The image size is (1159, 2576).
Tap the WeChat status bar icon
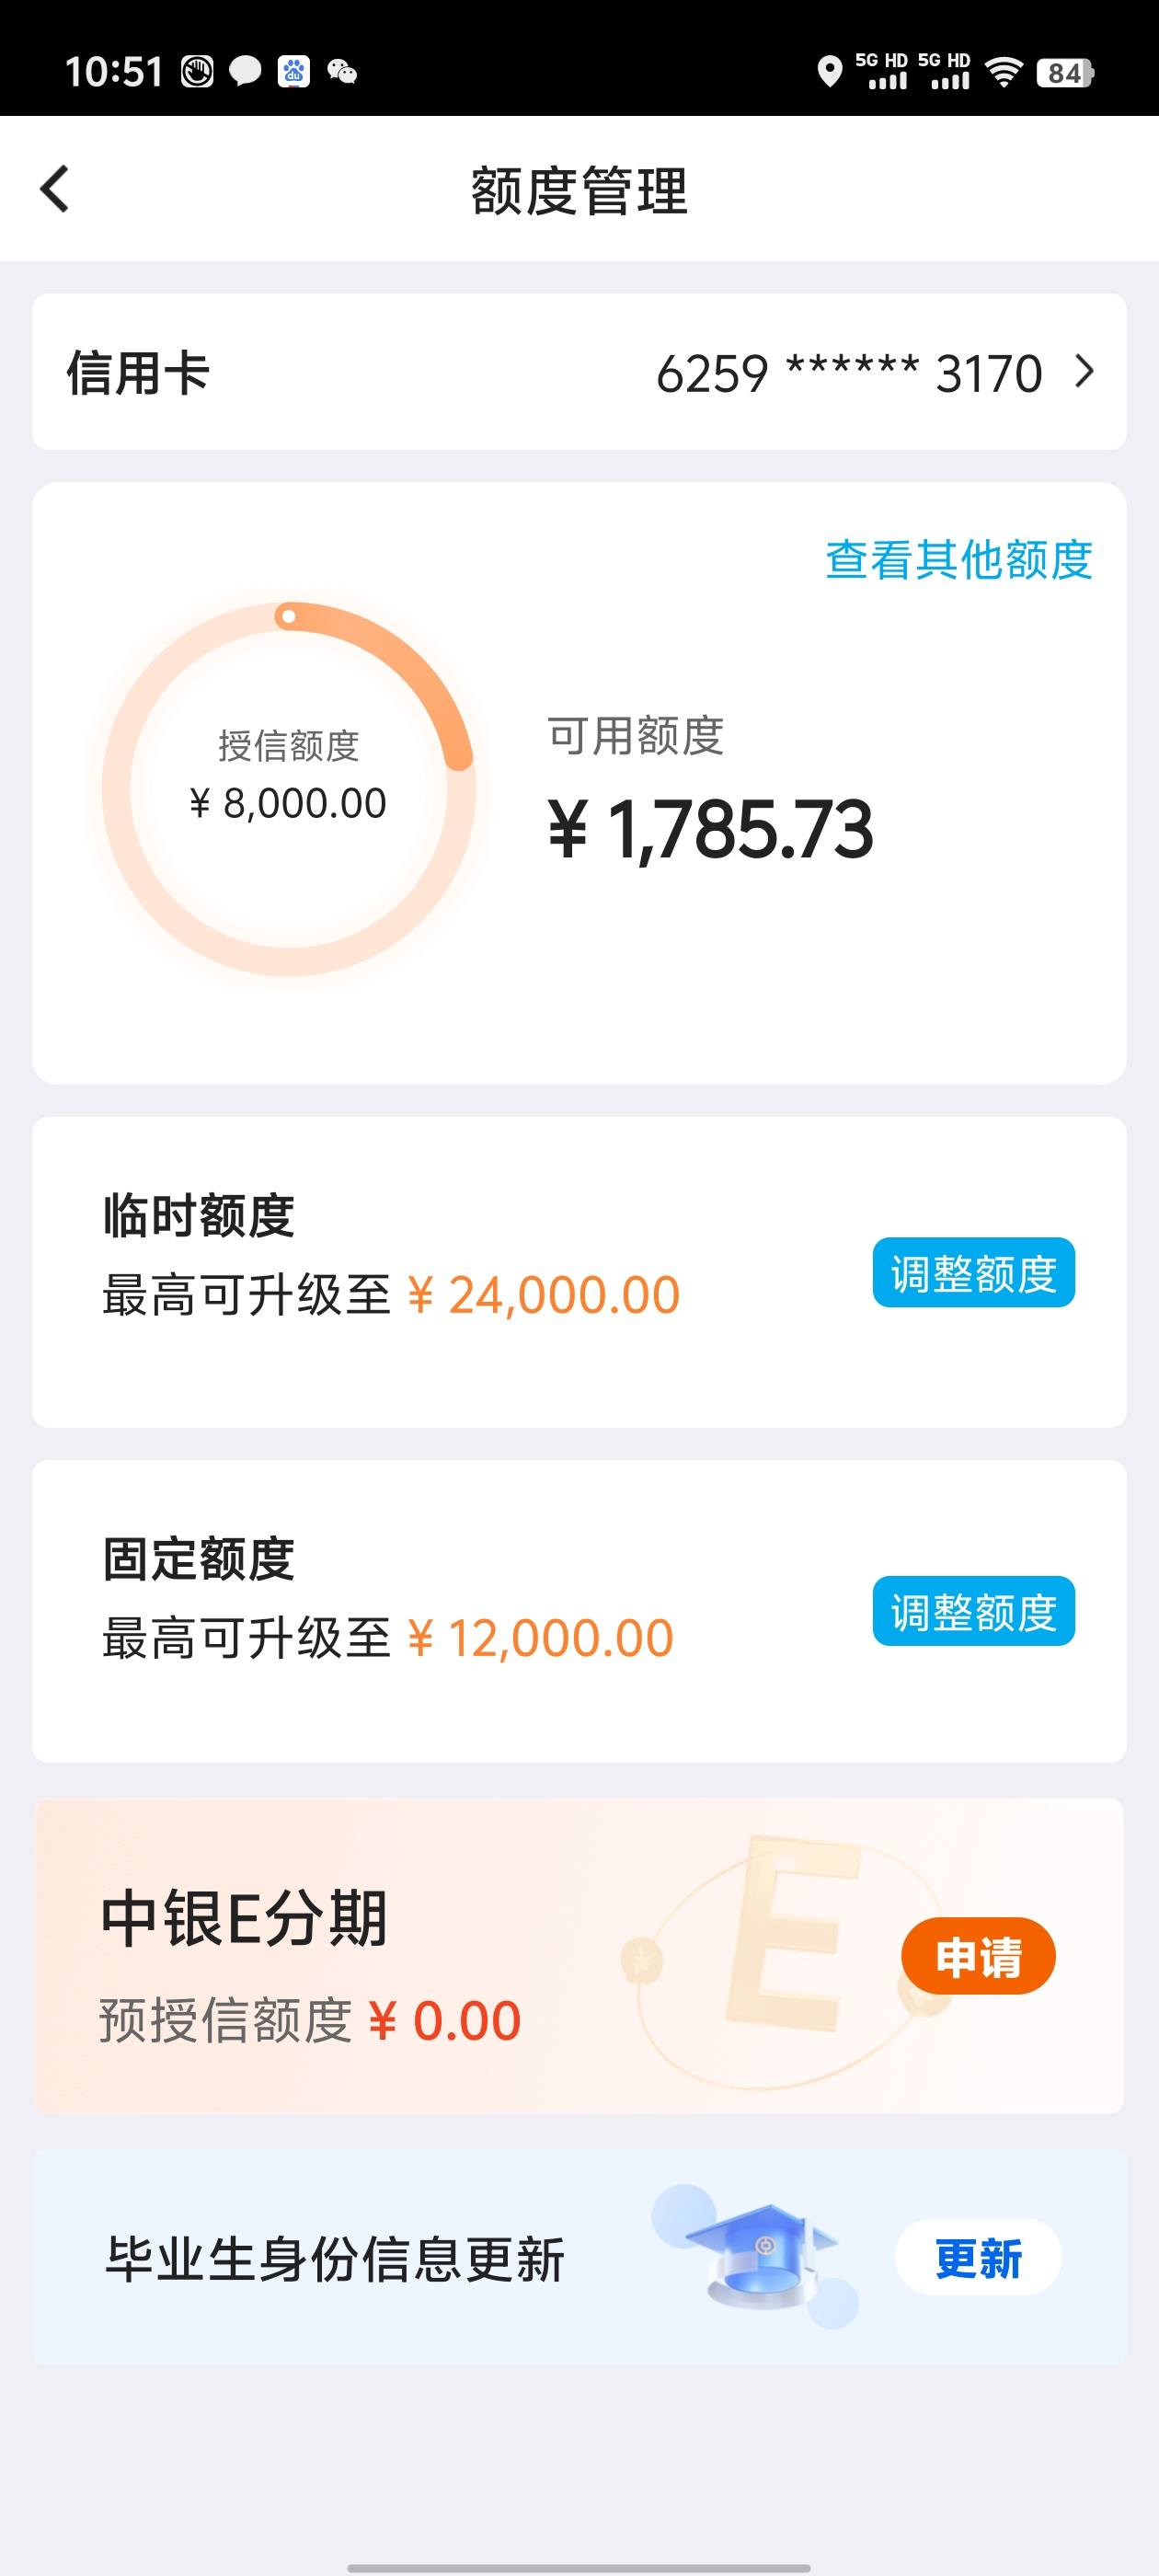tap(342, 72)
